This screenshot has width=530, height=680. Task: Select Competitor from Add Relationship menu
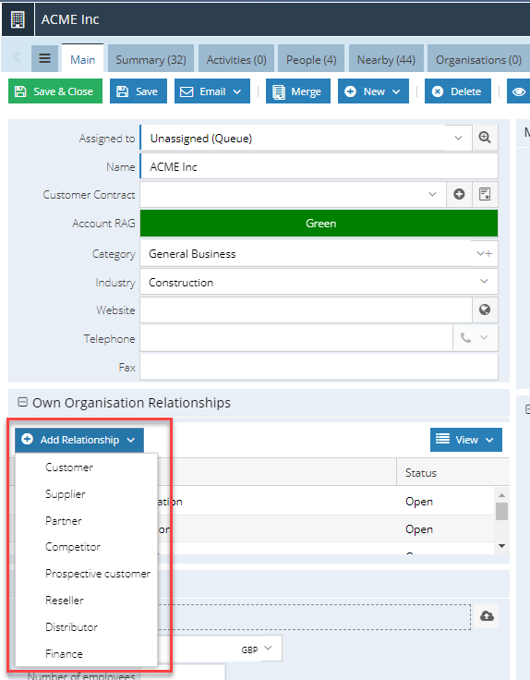[73, 547]
